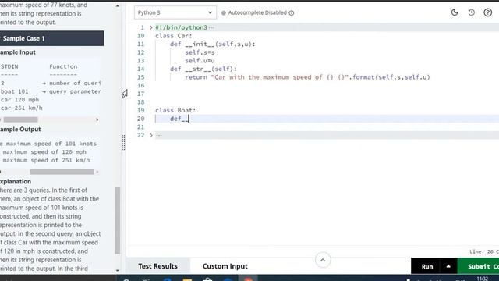Click the problem panel scroll-up arrow
The image size is (499, 281).
point(118,5)
